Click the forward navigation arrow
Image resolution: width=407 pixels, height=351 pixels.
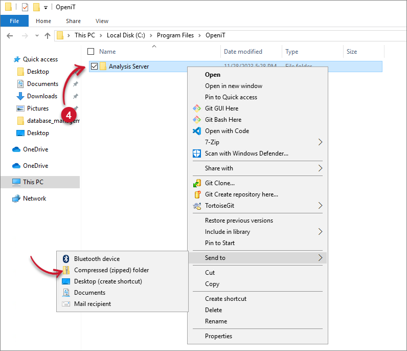[25, 36]
